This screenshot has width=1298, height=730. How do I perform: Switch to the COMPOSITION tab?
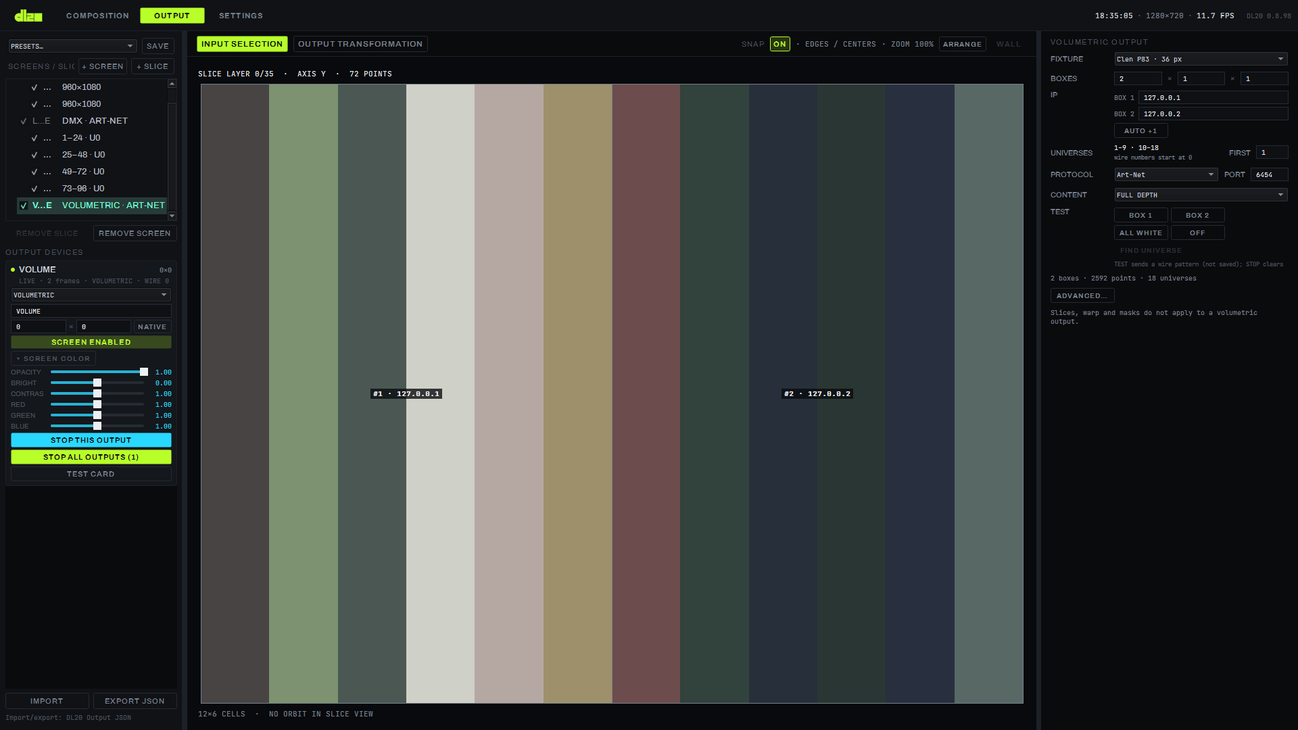[97, 16]
